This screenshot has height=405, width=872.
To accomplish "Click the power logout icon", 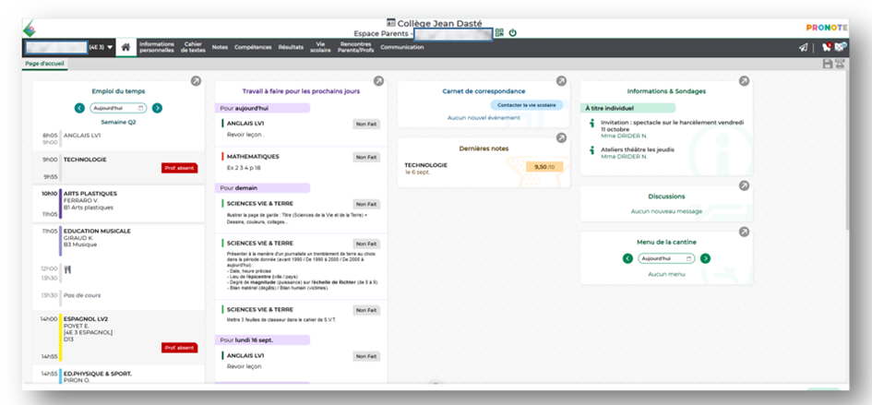I will [513, 32].
